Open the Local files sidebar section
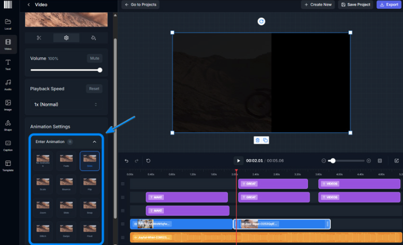 [x=8, y=24]
